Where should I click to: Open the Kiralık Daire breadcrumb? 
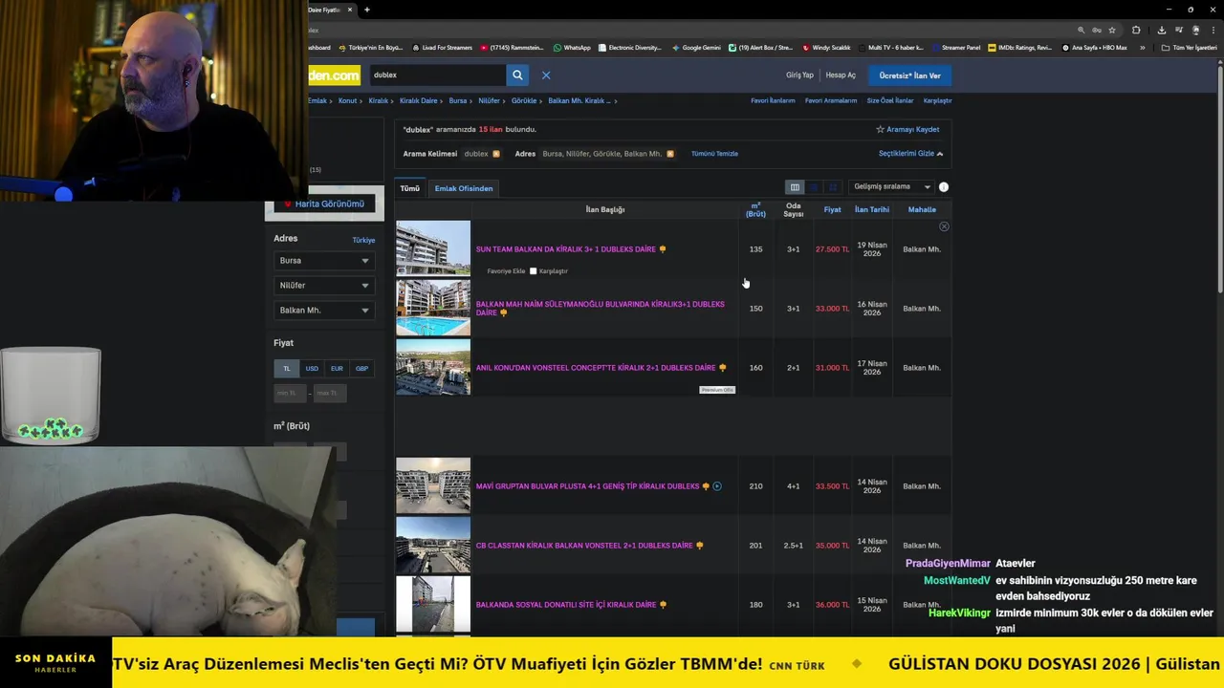coord(418,100)
